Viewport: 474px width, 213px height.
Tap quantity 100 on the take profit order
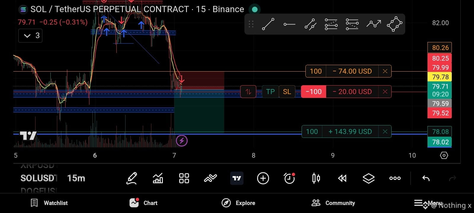pos(312,132)
